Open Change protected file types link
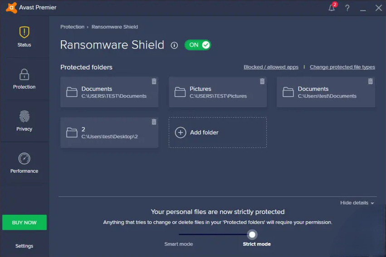The height and width of the screenshot is (257, 386). tap(342, 67)
